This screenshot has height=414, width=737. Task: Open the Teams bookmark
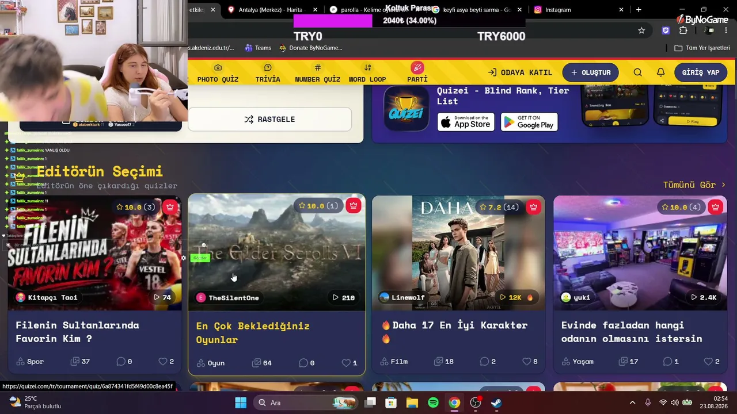pyautogui.click(x=258, y=48)
